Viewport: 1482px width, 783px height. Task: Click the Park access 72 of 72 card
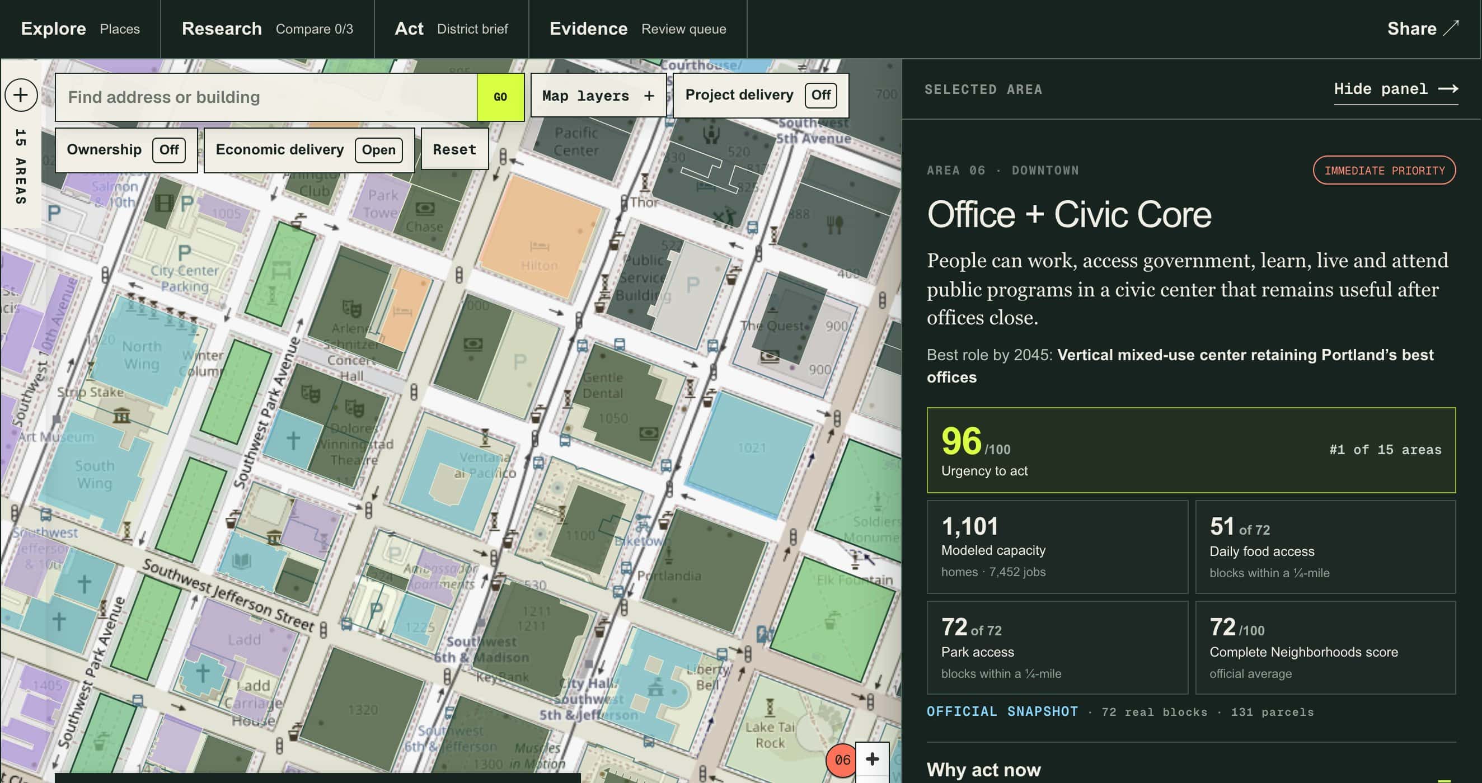(x=1057, y=648)
